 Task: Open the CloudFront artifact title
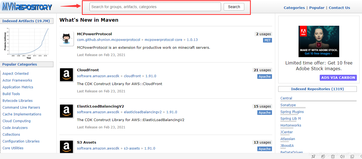coord(88,70)
